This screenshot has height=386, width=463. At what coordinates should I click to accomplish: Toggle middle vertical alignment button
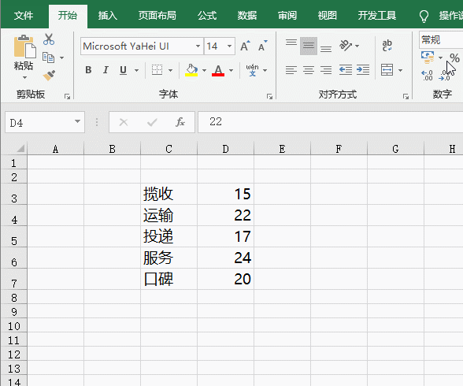click(309, 46)
